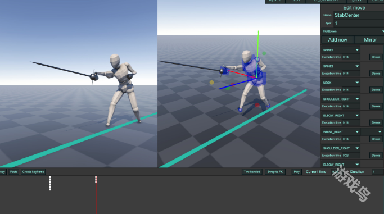Open the NECK joint dropdown
Screen dimensions: 384x214
341,83
